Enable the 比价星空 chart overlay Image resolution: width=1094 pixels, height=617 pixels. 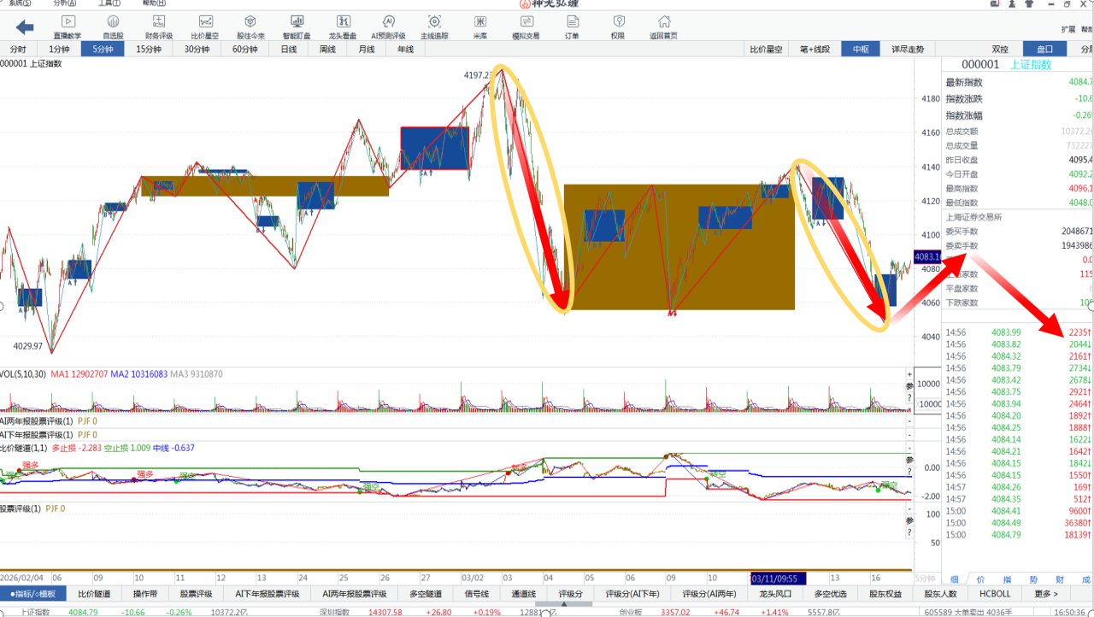coord(766,50)
